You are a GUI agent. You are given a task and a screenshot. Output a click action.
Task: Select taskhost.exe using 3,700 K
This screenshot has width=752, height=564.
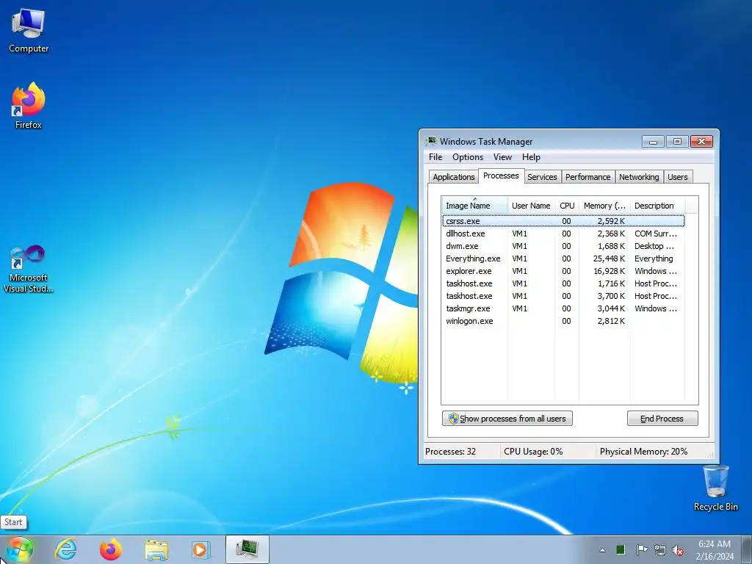[x=563, y=296]
